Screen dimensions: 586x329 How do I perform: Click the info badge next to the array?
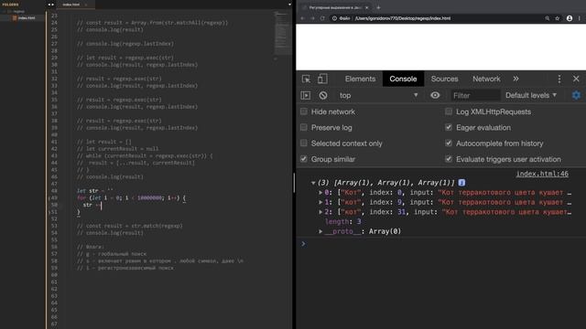[461, 183]
